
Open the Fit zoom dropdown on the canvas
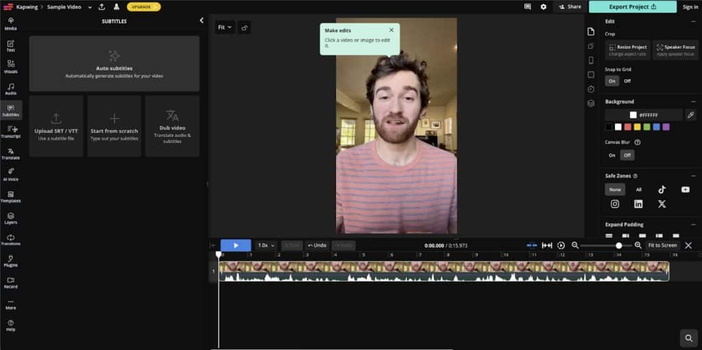225,27
